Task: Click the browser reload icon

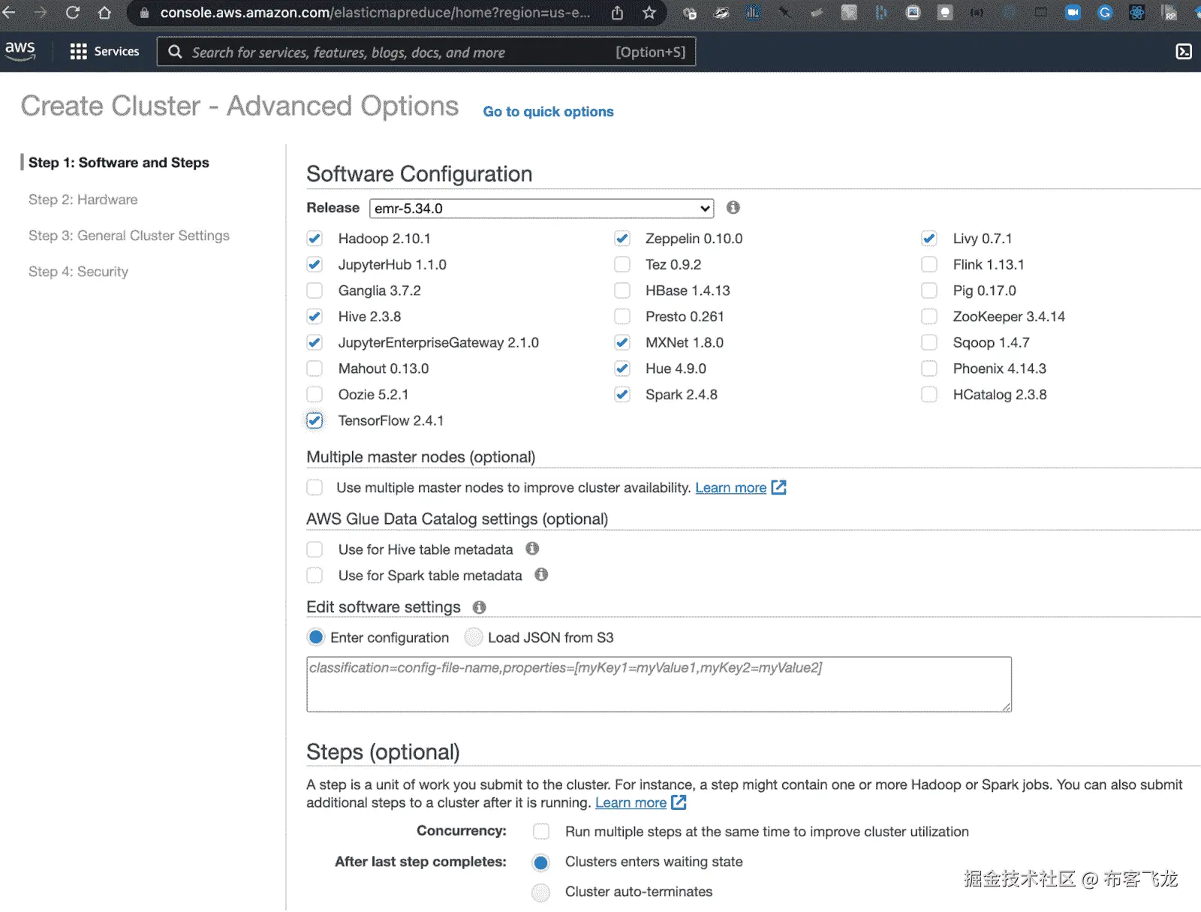Action: click(x=73, y=13)
